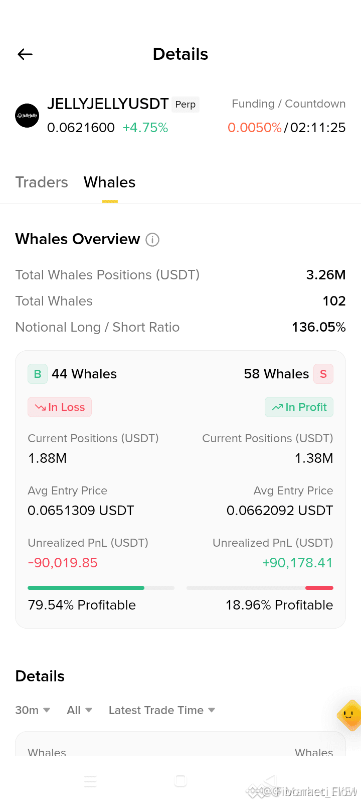Viewport: 361px width, 804px height.
Task: Tap the green B buy badge
Action: (x=38, y=374)
